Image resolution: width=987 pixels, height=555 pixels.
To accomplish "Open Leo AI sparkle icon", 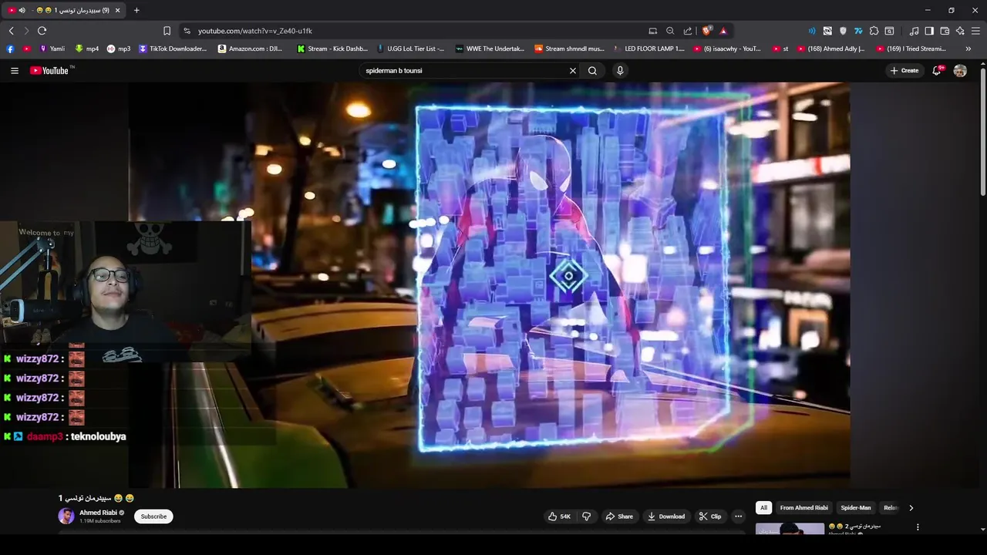I will coord(960,31).
